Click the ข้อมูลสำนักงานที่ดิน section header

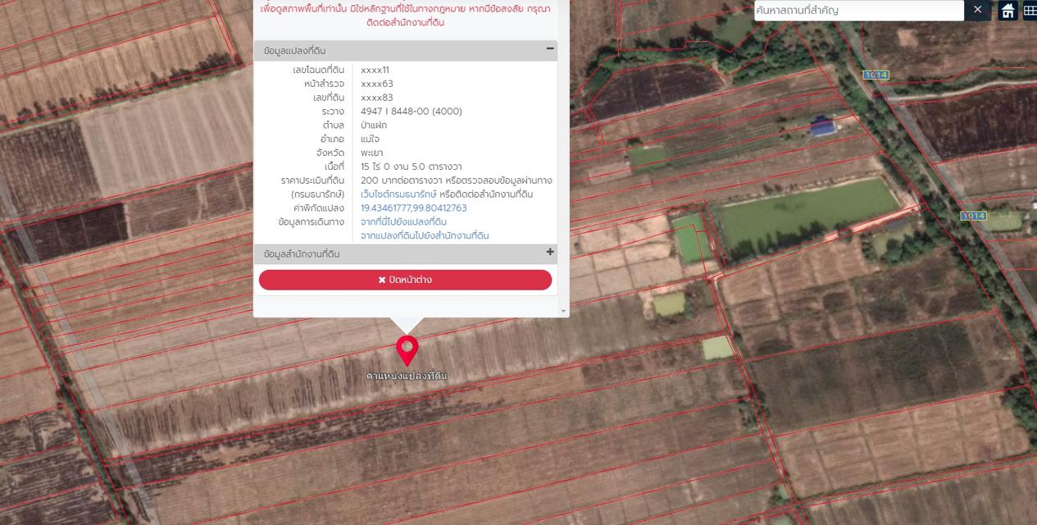pos(302,254)
